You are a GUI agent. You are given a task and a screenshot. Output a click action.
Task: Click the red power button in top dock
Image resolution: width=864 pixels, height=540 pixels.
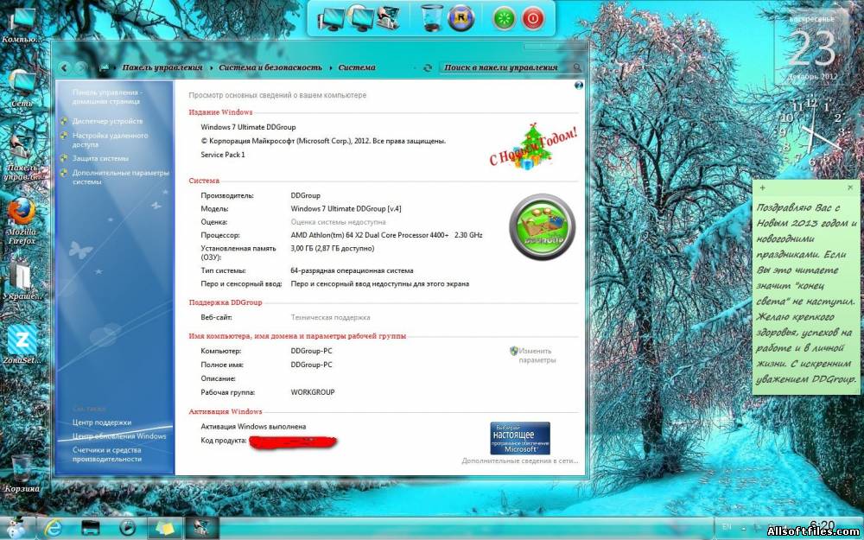coord(533,17)
